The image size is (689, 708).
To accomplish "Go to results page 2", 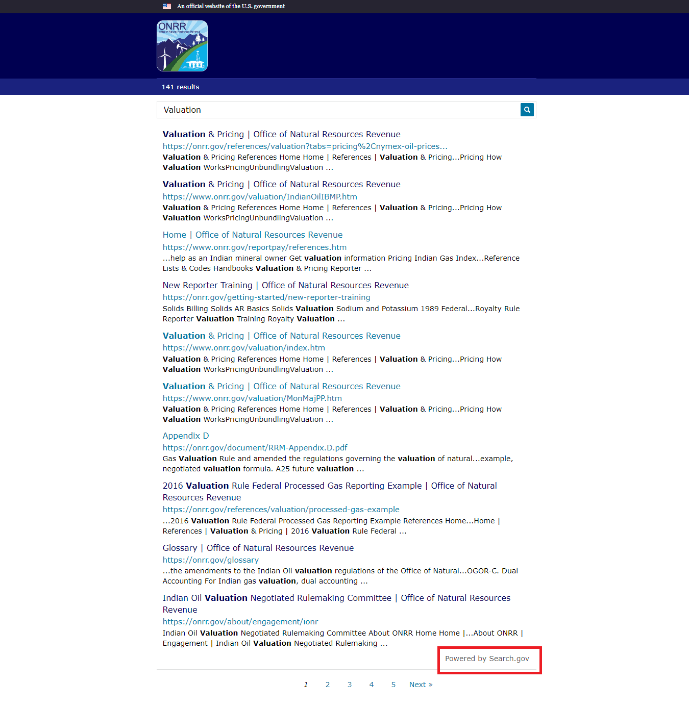I will [x=328, y=685].
